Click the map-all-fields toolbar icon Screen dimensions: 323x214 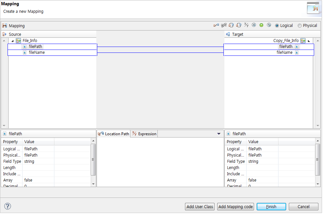tap(224, 25)
